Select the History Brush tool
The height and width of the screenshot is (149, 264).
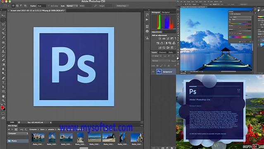(x=3, y=55)
